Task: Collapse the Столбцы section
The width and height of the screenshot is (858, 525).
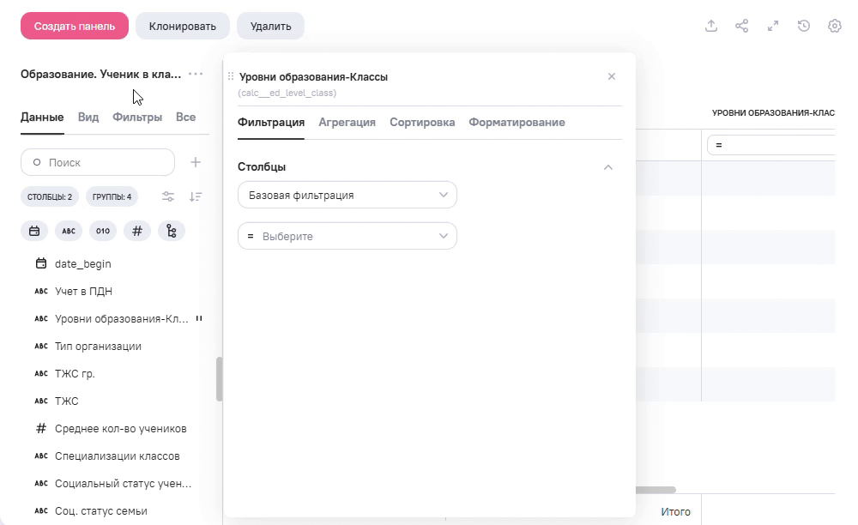Action: (x=608, y=167)
